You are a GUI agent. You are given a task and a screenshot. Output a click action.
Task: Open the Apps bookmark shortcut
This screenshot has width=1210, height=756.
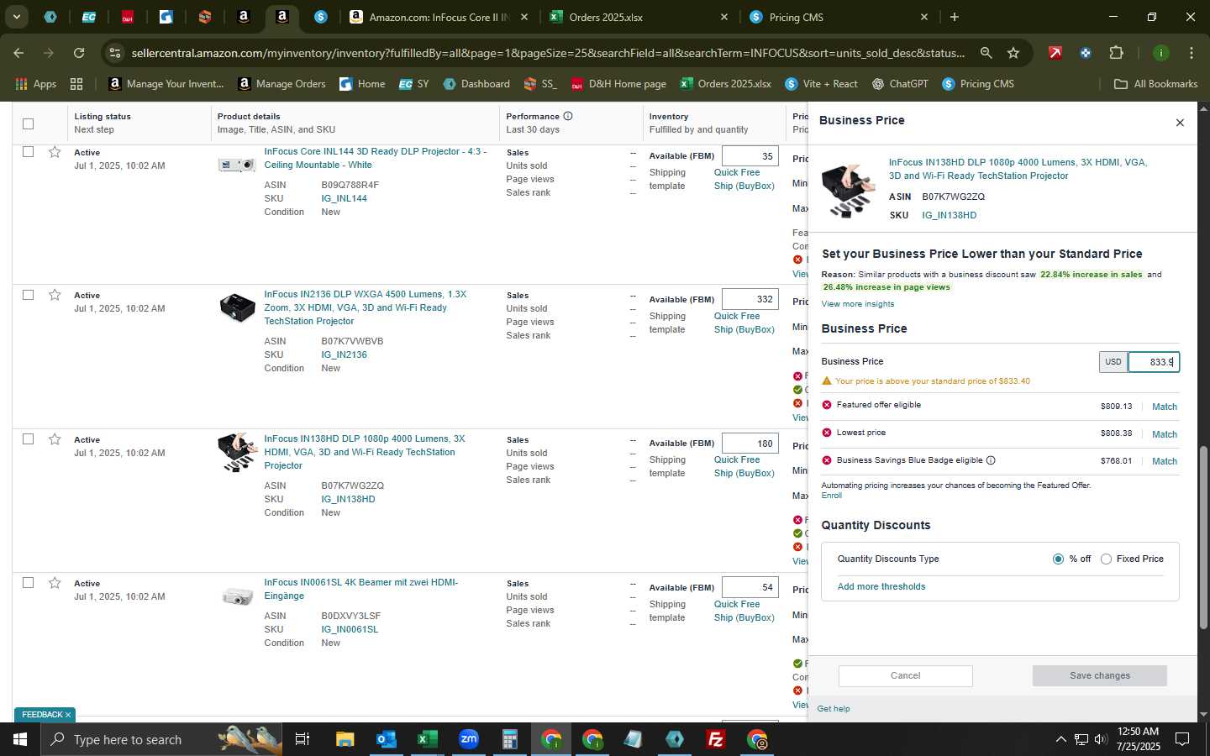pyautogui.click(x=35, y=84)
